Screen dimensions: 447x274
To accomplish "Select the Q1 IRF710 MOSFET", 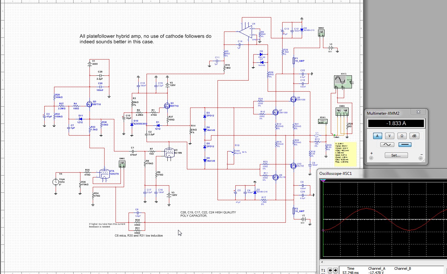I will [167, 106].
